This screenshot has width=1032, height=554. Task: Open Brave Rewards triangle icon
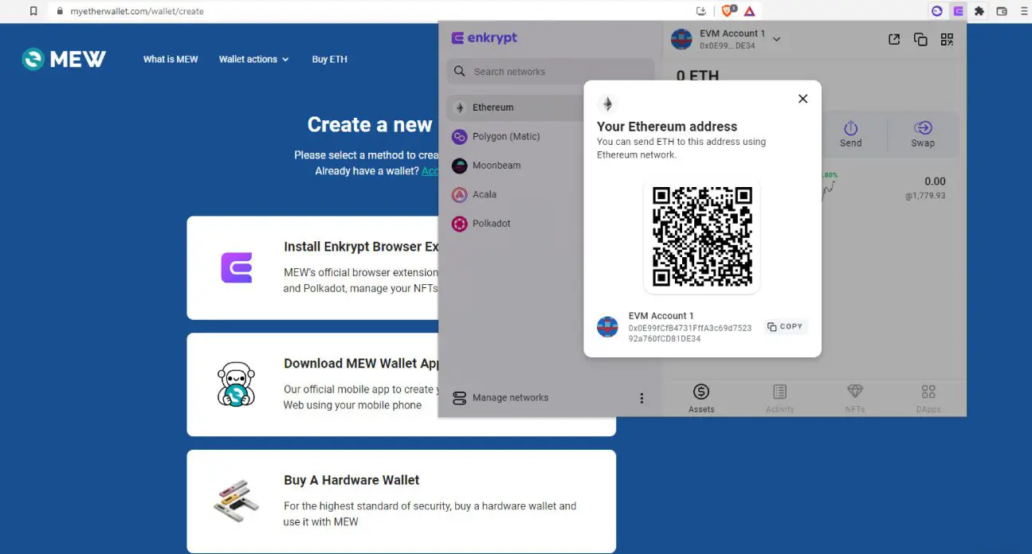point(750,11)
